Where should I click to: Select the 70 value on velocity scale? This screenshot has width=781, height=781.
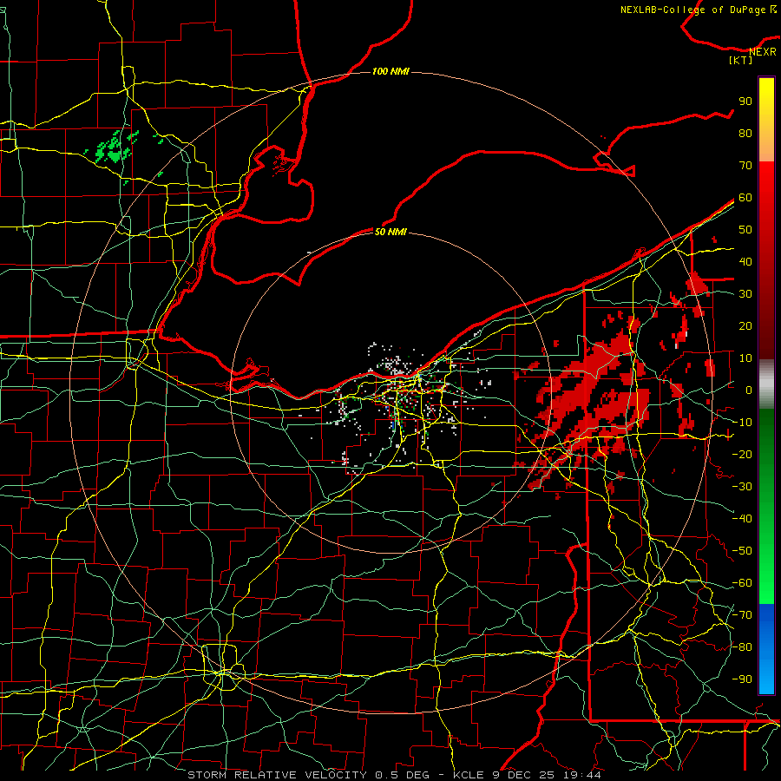point(745,166)
